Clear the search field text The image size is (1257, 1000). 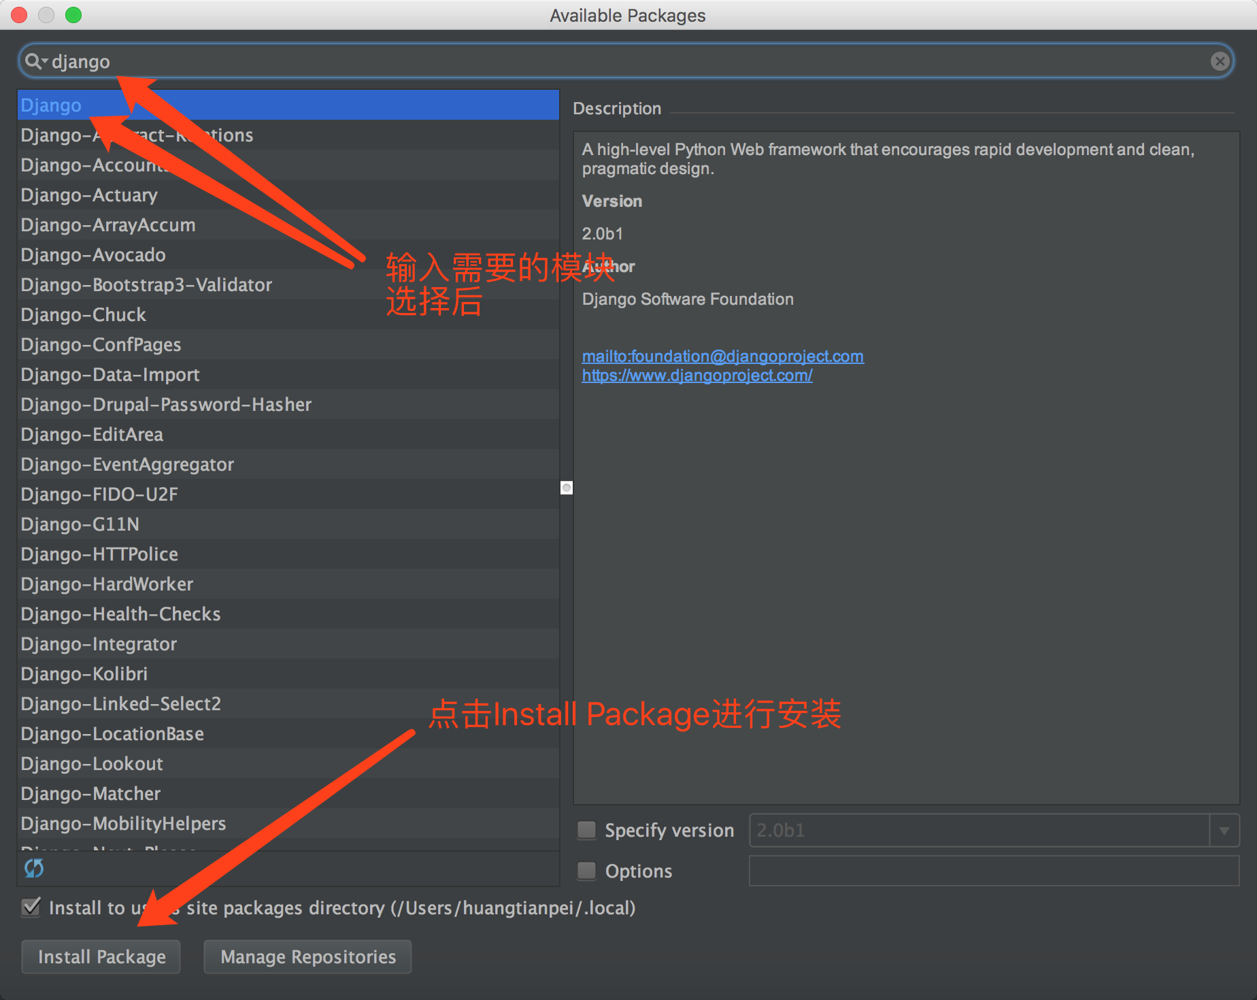tap(1220, 61)
